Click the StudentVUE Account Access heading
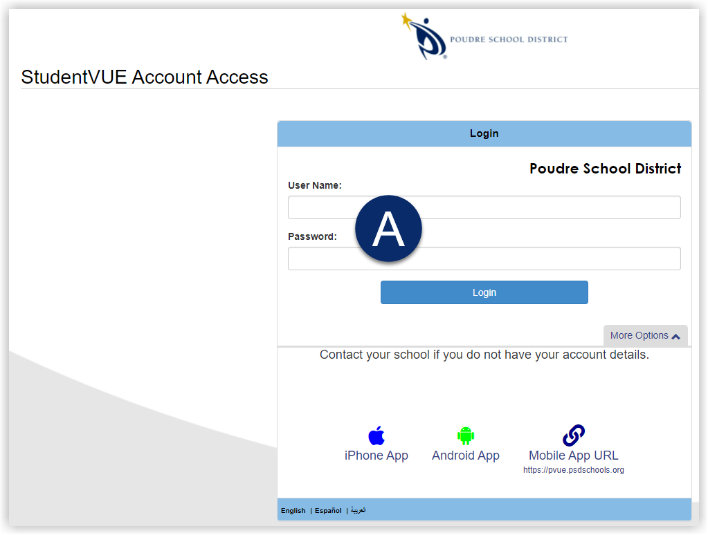The height and width of the screenshot is (535, 708). (x=145, y=77)
